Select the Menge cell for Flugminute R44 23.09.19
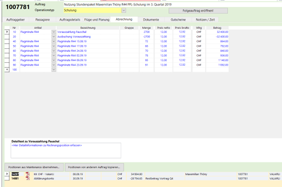This screenshot has width=282, height=187. pos(146,65)
